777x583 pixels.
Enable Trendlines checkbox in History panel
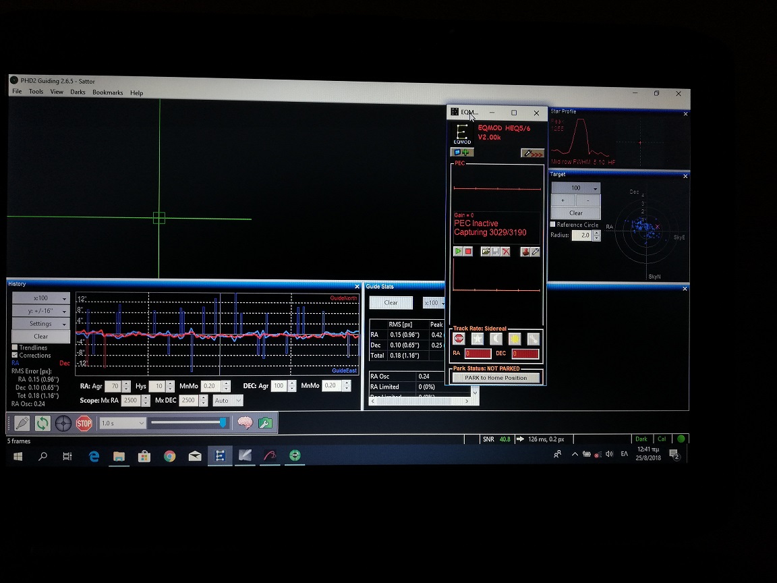pyautogui.click(x=15, y=348)
